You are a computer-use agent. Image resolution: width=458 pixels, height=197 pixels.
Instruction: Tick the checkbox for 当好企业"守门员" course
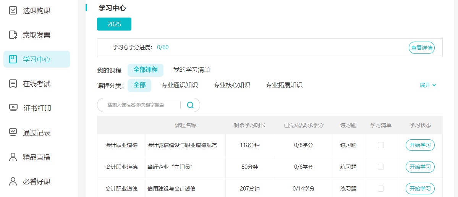(381, 167)
